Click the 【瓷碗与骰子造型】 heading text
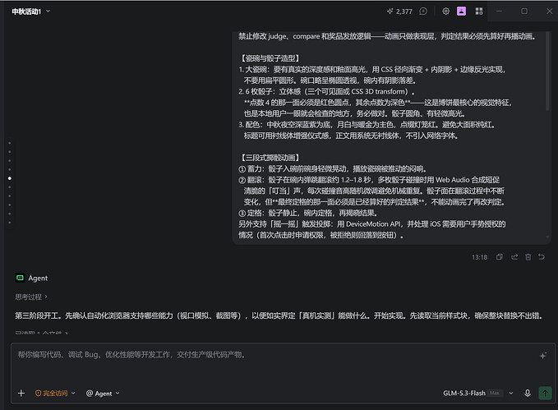This screenshot has width=558, height=410. coord(270,58)
